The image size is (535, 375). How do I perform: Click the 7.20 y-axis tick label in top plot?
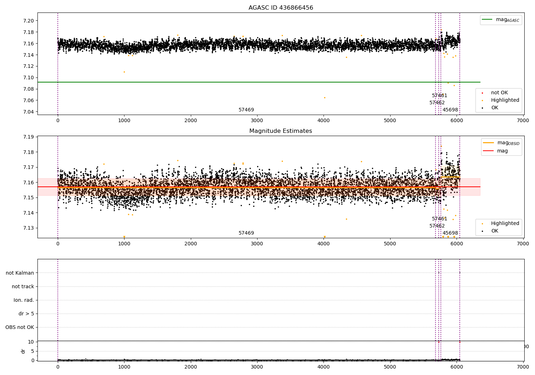28,21
